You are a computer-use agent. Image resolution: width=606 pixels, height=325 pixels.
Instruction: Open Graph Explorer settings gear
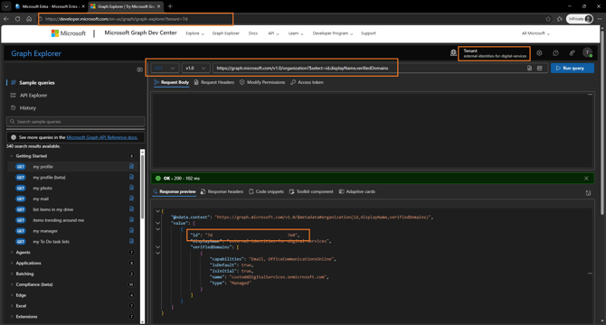[x=539, y=53]
